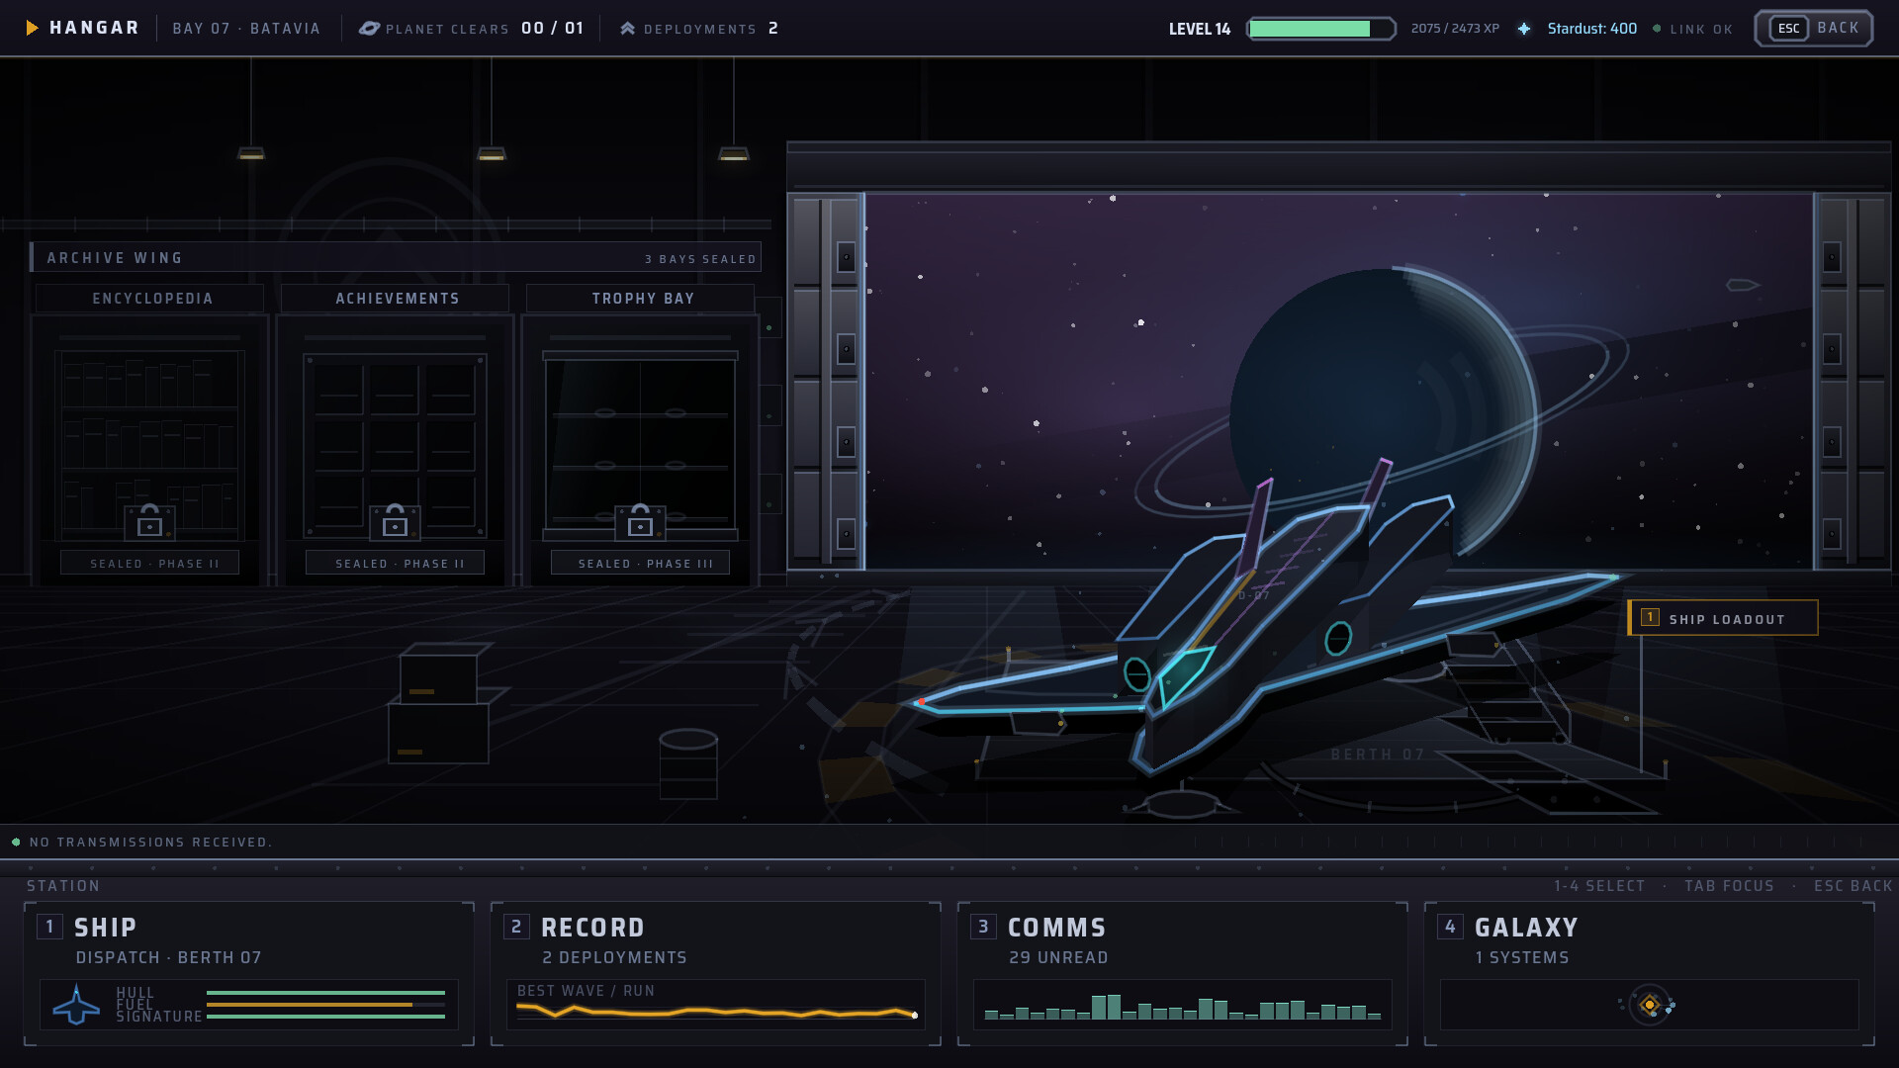
Task: Click the 'Stardust: 400' value
Action: pyautogui.click(x=1591, y=29)
